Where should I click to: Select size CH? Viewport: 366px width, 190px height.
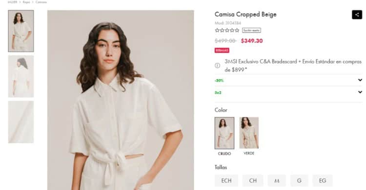253,180
